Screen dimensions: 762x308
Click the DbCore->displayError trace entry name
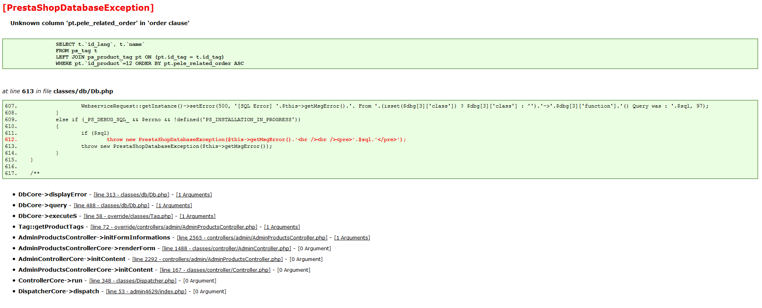[53, 194]
